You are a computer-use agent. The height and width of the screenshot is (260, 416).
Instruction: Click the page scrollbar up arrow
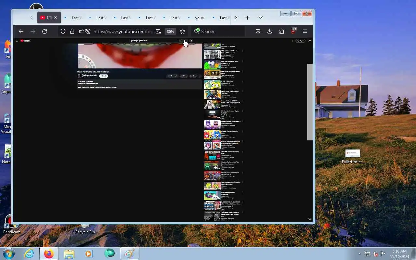(x=310, y=41)
